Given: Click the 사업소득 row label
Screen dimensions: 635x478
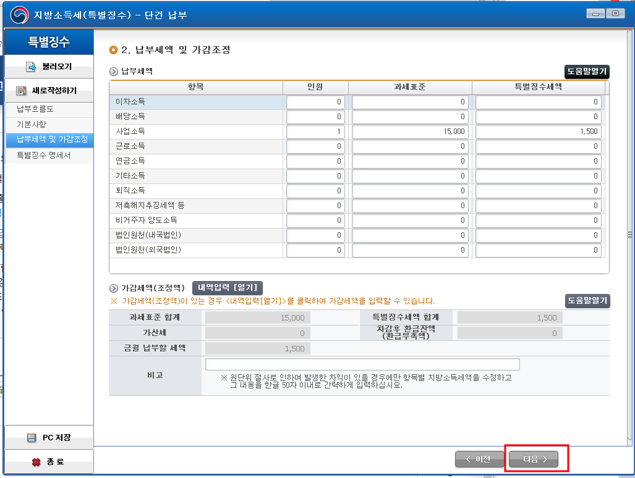Looking at the screenshot, I should coord(130,132).
